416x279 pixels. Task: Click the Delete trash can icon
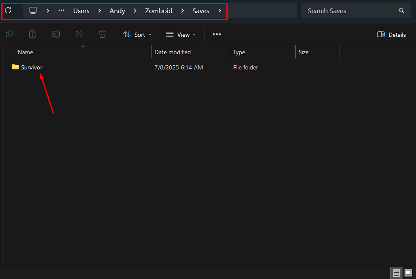(x=102, y=34)
